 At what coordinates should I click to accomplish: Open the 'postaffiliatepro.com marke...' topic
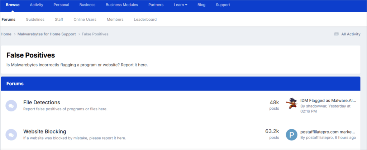pyautogui.click(x=328, y=132)
